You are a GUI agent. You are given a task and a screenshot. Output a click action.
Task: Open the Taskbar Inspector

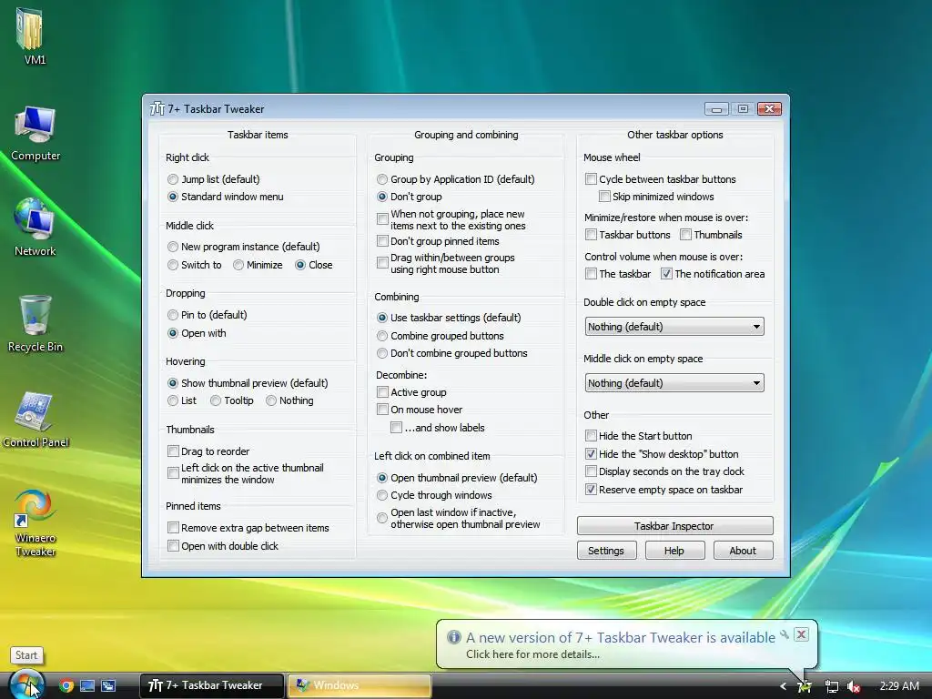[x=674, y=526]
